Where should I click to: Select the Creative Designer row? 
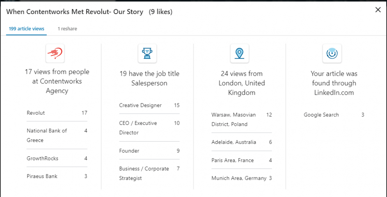click(149, 105)
